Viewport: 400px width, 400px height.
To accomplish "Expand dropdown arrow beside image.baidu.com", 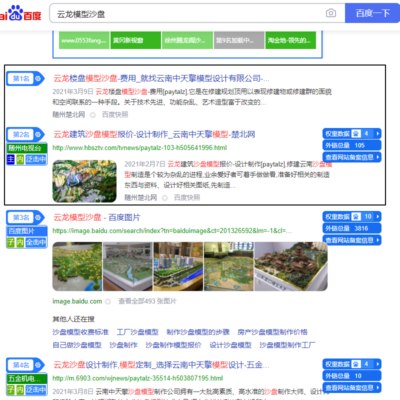I will pyautogui.click(x=108, y=301).
